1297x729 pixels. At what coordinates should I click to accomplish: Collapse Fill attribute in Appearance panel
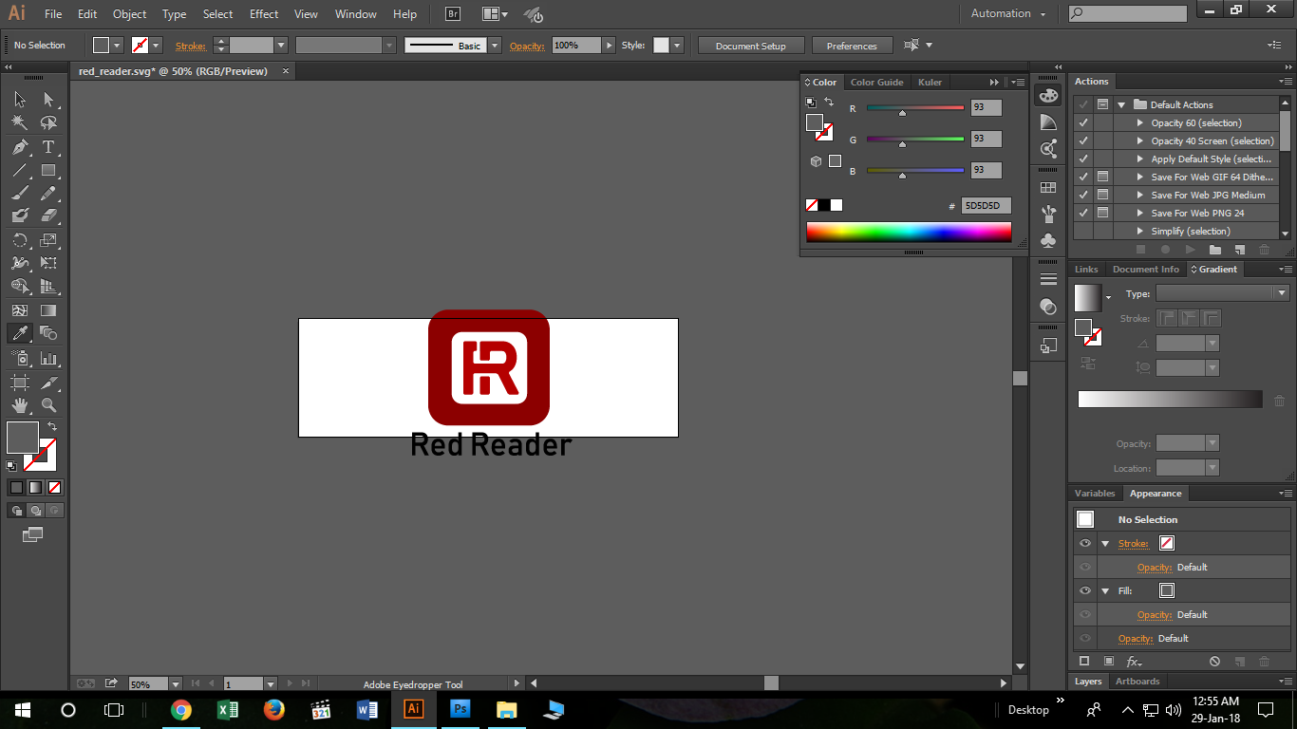(1105, 590)
